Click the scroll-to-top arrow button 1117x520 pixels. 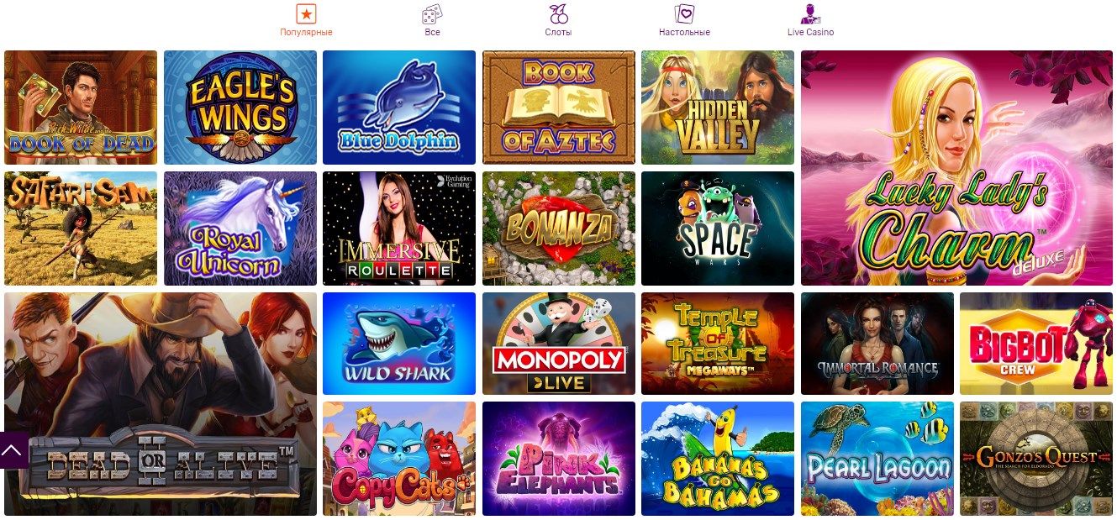point(12,450)
